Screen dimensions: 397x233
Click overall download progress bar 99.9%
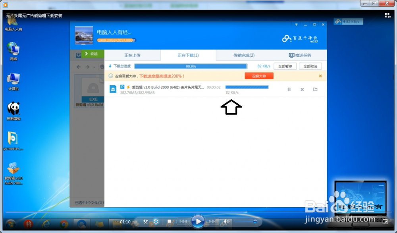(x=191, y=66)
